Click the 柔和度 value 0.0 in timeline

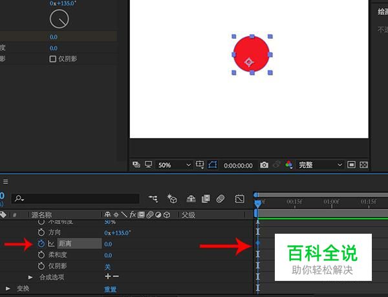[x=108, y=255]
